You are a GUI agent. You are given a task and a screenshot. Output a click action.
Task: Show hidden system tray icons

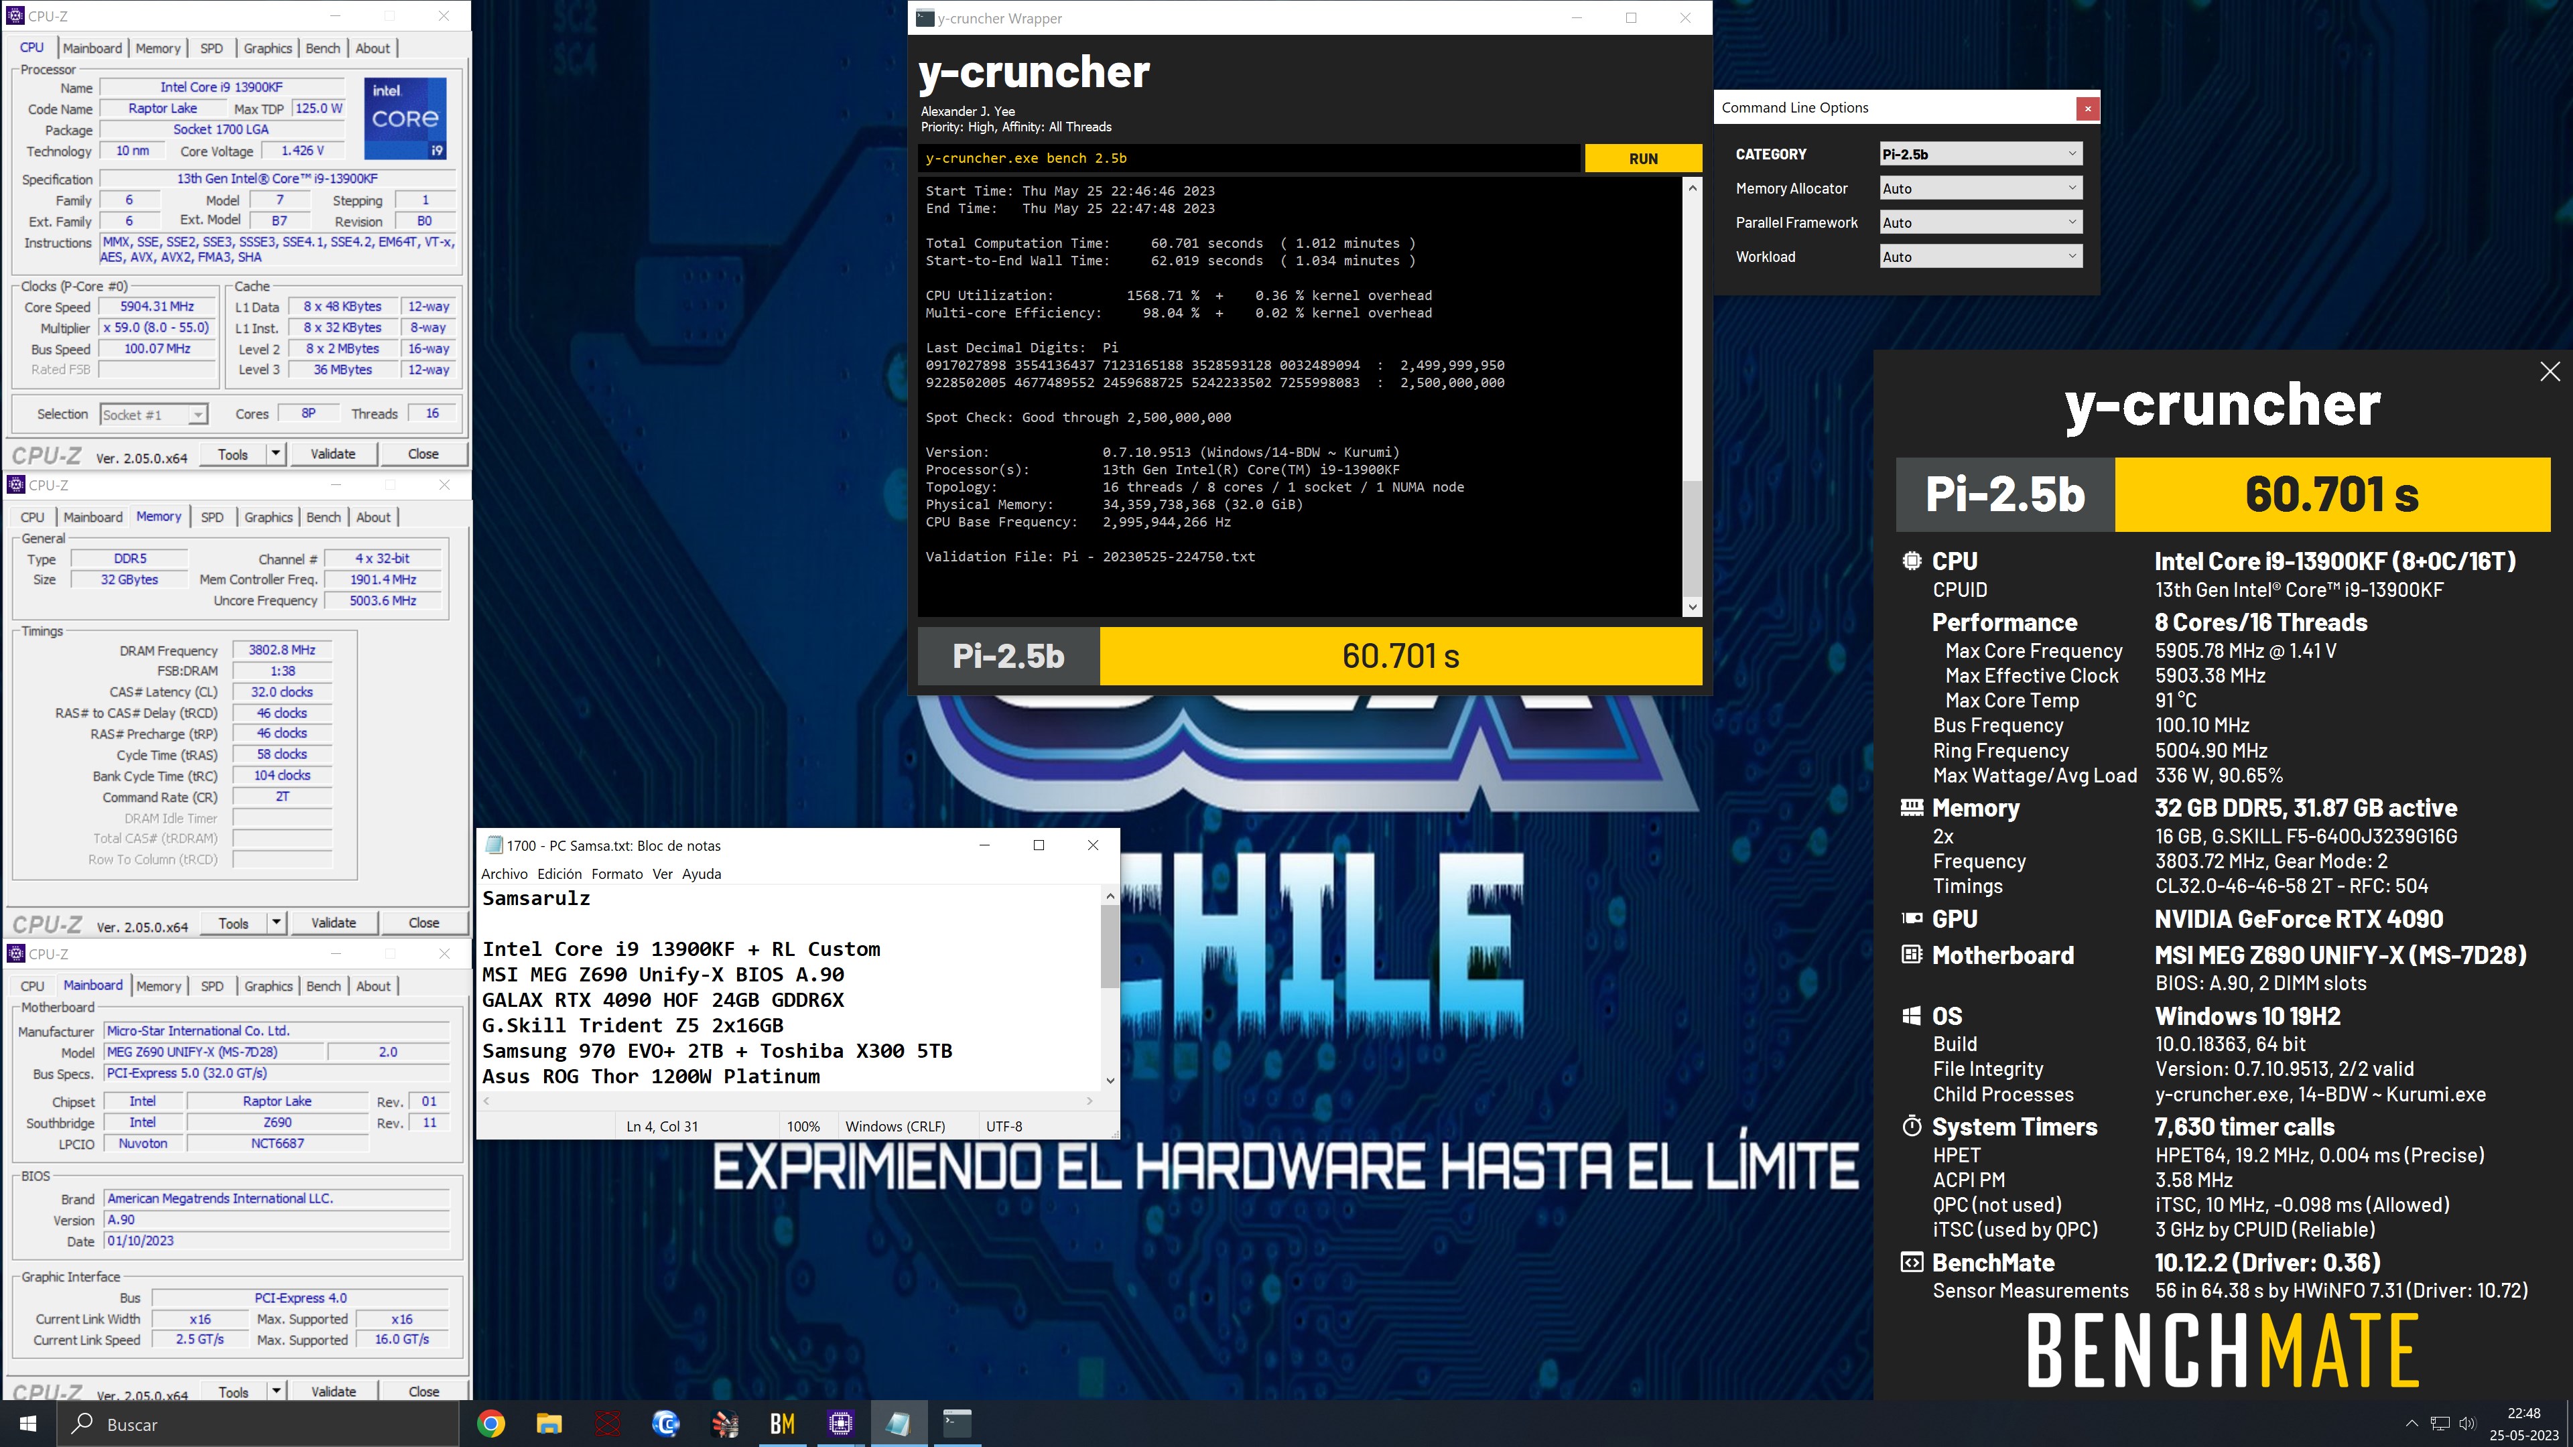coord(2412,1423)
